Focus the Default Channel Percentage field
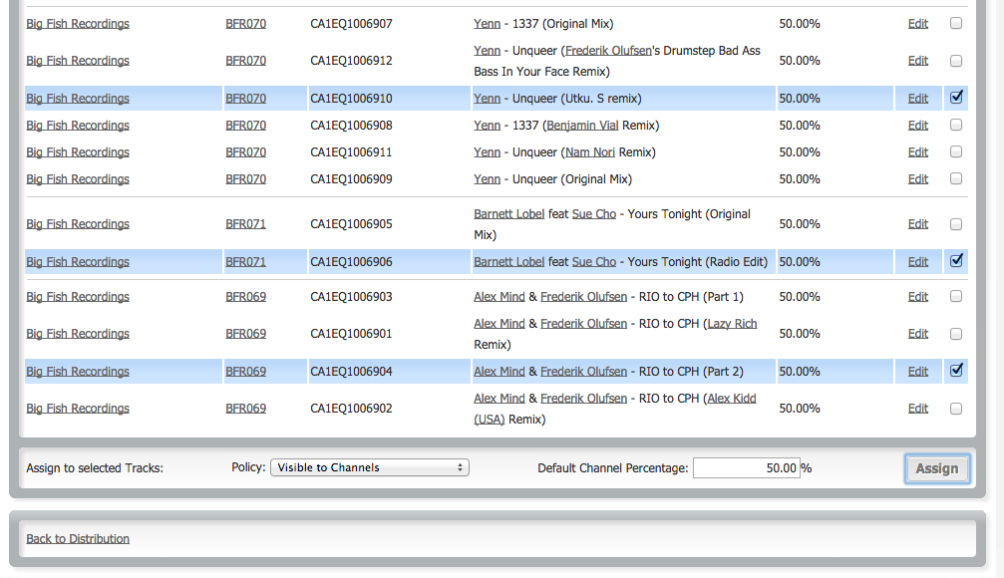 pyautogui.click(x=746, y=467)
